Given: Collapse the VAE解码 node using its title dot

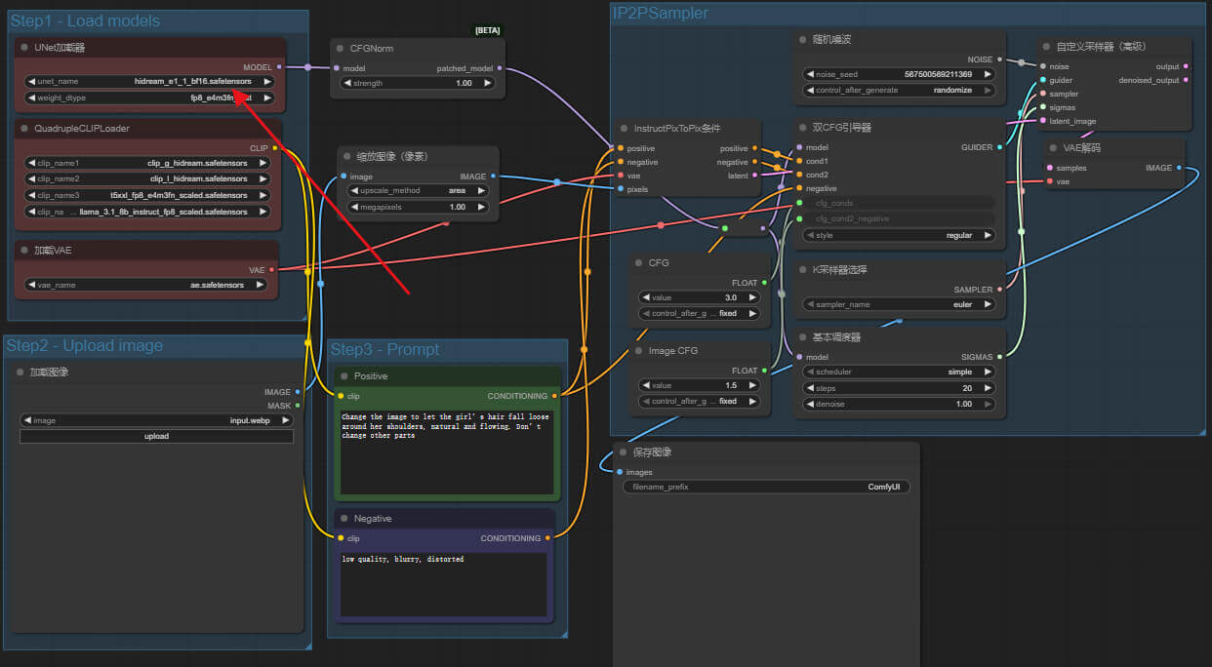Looking at the screenshot, I should [1054, 147].
